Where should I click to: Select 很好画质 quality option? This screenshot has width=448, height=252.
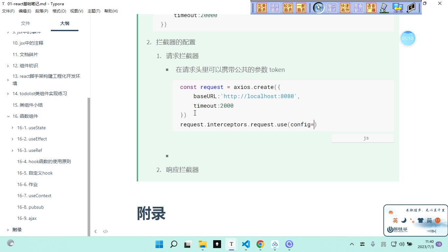point(275,8)
